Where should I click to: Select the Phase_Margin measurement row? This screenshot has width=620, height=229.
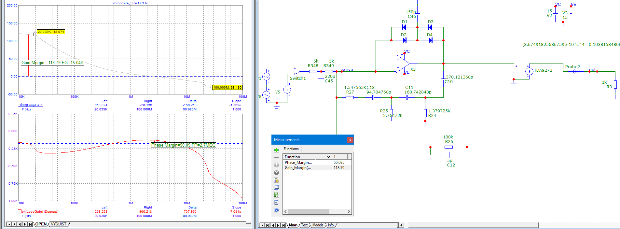coord(298,162)
